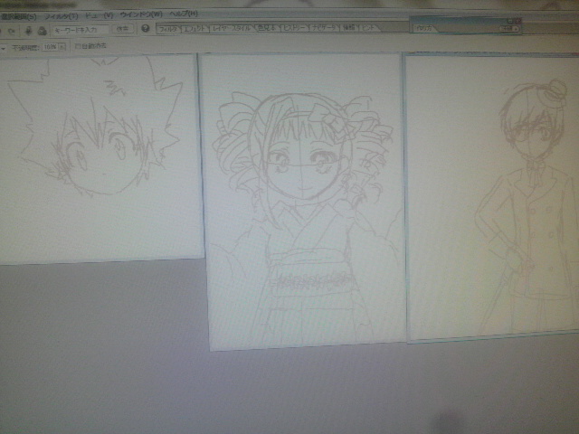This screenshot has height=434, width=579.
Task: Click the redo arrow icon in the shortcuts bar
Action: click(12, 31)
